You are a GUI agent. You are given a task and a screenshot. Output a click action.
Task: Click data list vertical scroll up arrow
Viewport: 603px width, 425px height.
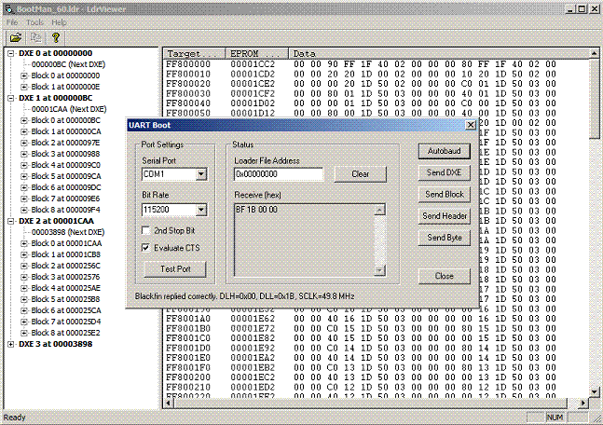click(595, 53)
